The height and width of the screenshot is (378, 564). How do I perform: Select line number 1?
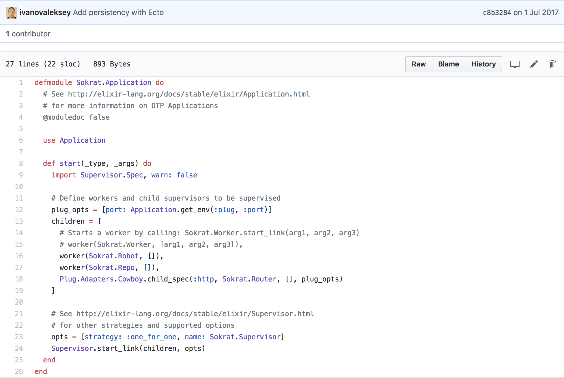(x=21, y=83)
